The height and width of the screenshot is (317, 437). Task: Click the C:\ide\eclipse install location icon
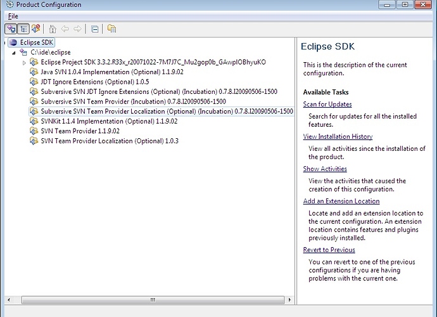23,52
